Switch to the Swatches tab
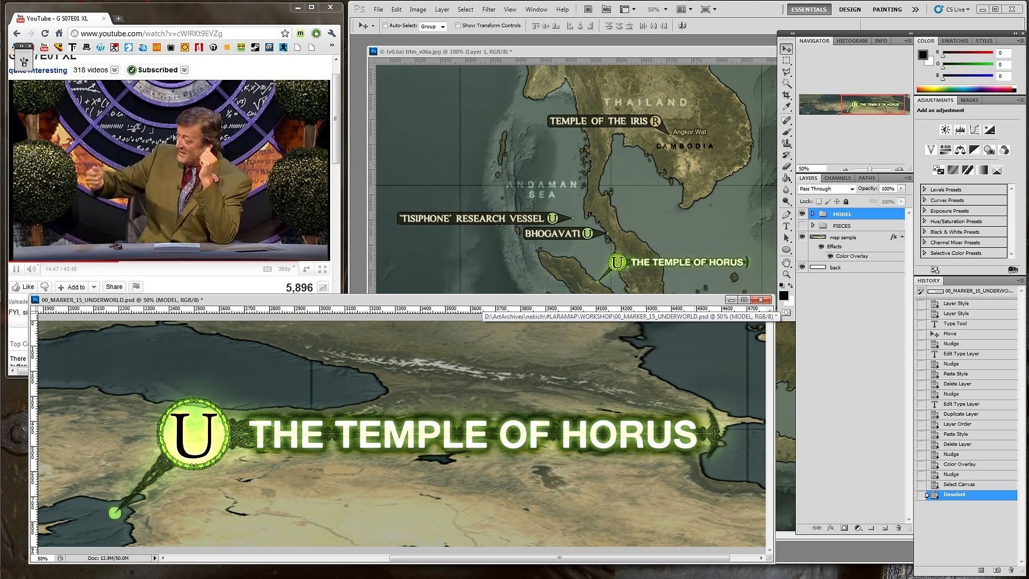This screenshot has width=1029, height=579. click(955, 41)
